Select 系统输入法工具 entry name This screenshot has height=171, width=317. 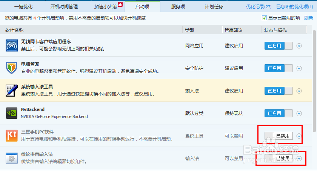[x=37, y=87]
